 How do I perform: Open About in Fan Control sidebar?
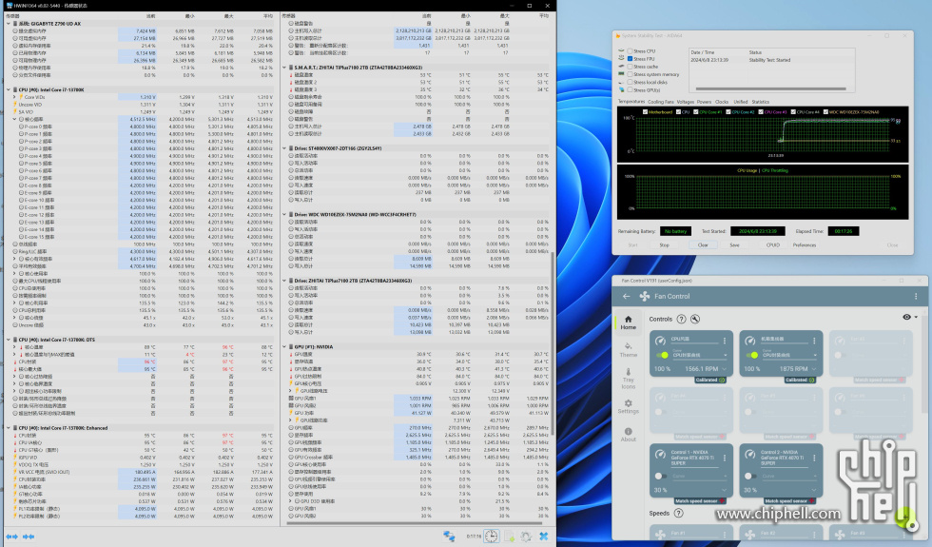click(x=629, y=435)
